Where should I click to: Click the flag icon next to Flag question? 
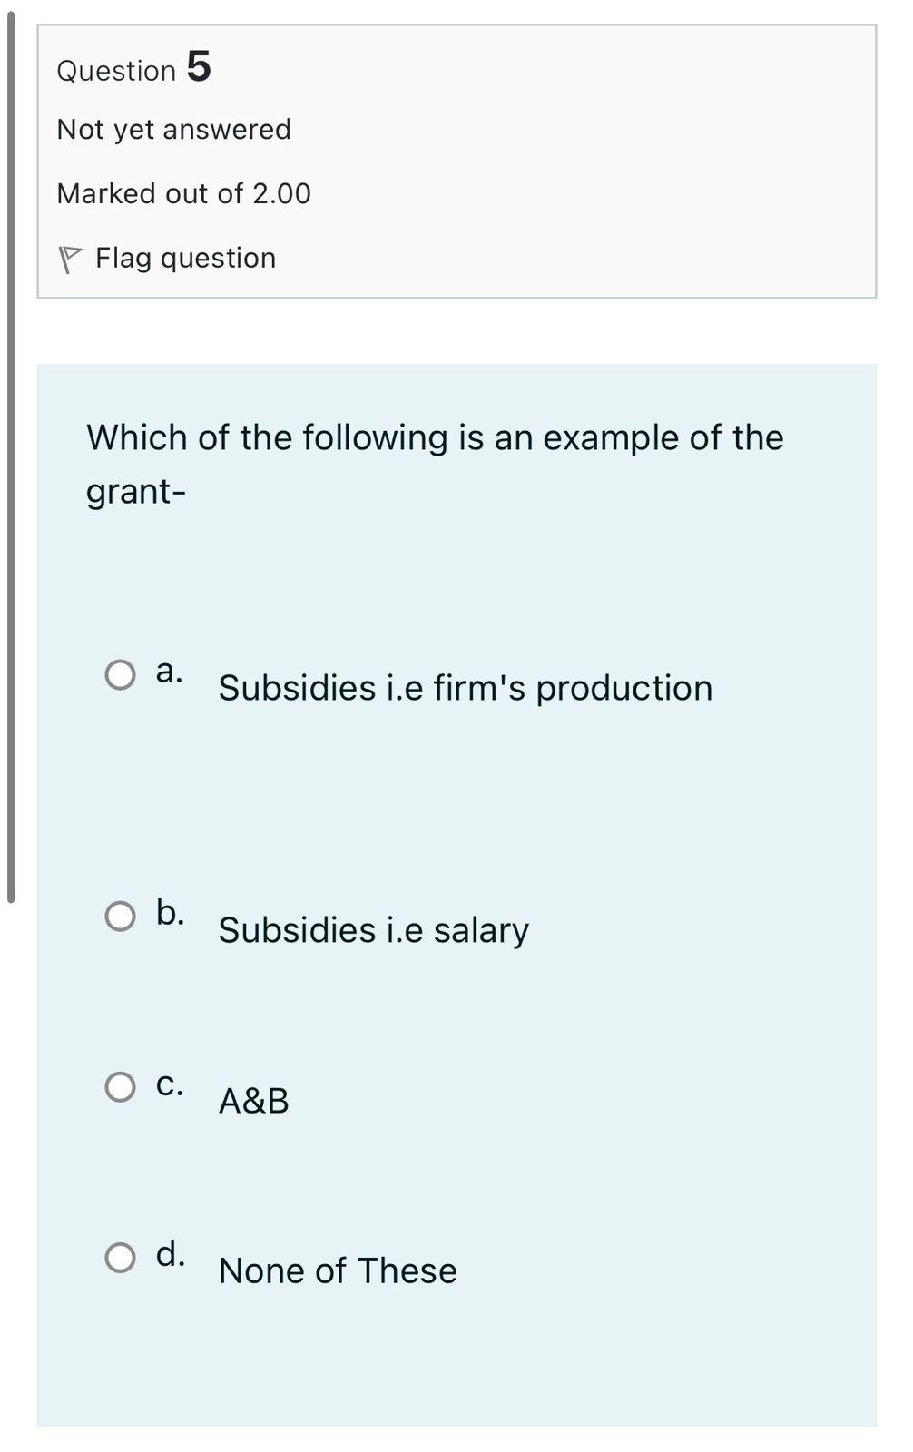tap(71, 257)
